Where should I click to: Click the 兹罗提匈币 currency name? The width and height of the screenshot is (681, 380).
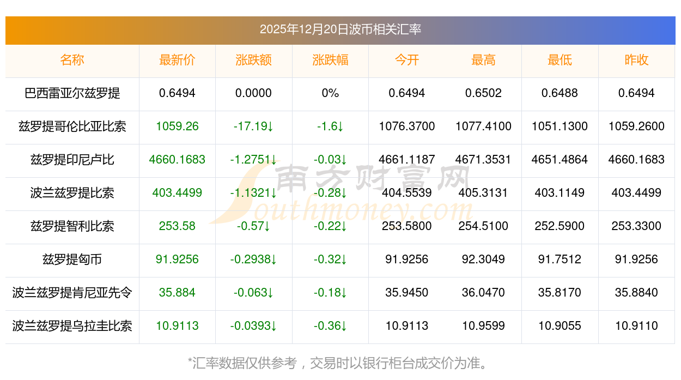tap(72, 260)
